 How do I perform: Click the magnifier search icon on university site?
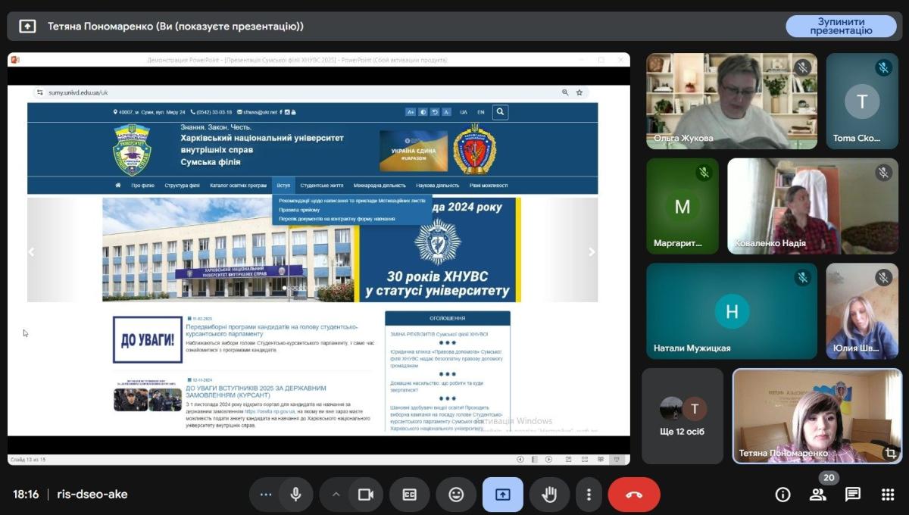(x=500, y=112)
